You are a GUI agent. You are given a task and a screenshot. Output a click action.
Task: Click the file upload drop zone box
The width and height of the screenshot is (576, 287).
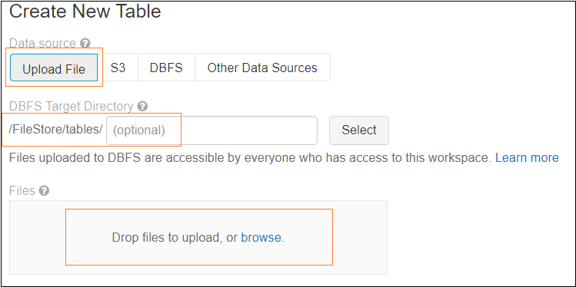[198, 238]
